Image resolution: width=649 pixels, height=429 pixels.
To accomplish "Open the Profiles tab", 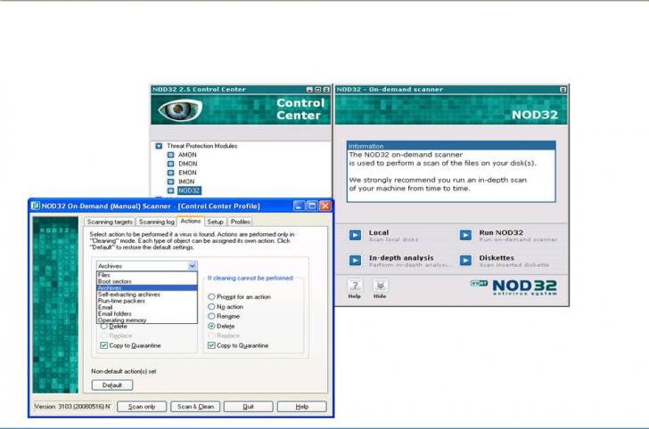I will [x=241, y=222].
